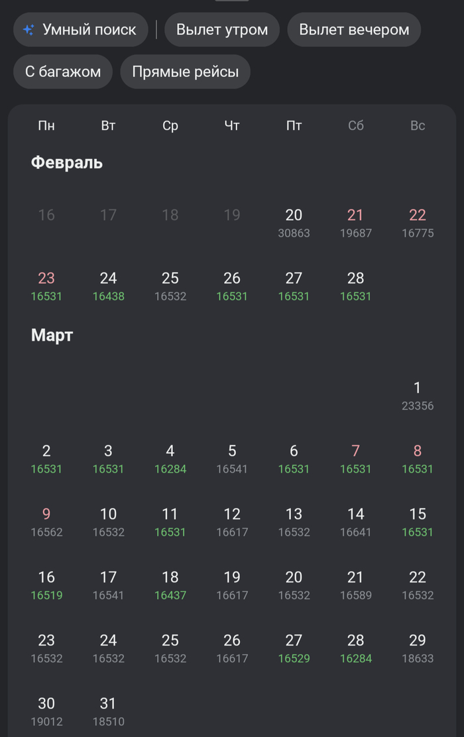
Task: Choose March 30 priced 19012
Action: (46, 711)
